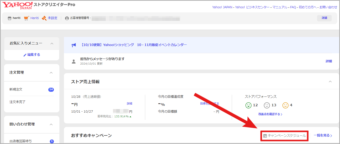Click the 担当からメッセージがあります text
Screen dimensions: 340x144
click(x=102, y=59)
